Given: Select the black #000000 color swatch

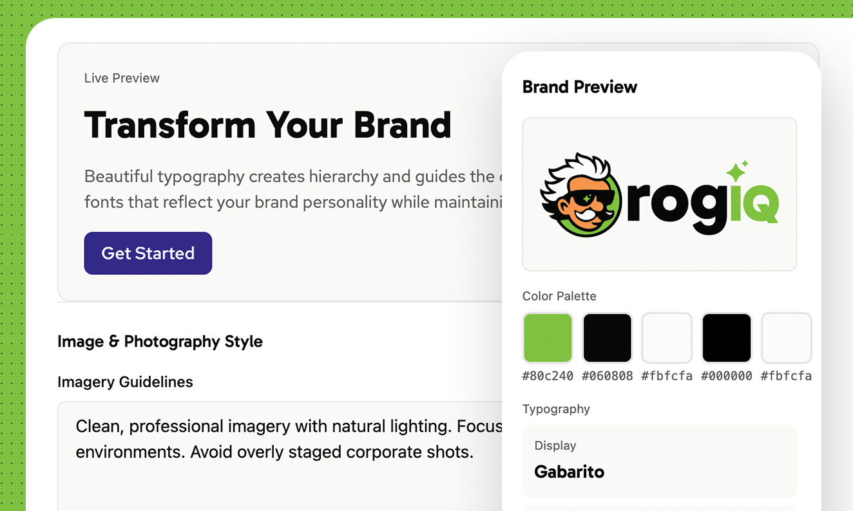Looking at the screenshot, I should coord(727,337).
